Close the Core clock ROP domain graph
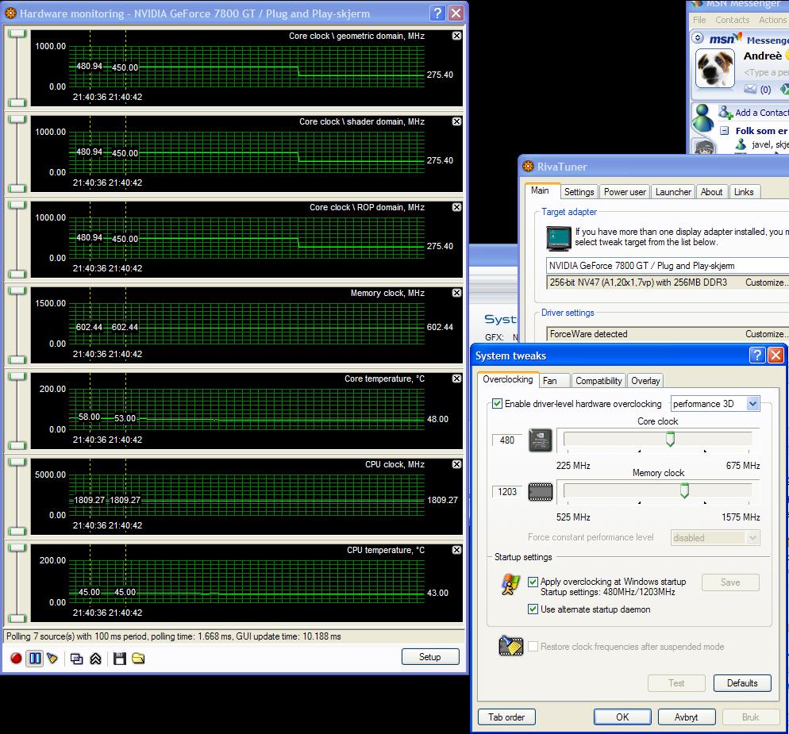This screenshot has width=789, height=734. pyautogui.click(x=456, y=207)
